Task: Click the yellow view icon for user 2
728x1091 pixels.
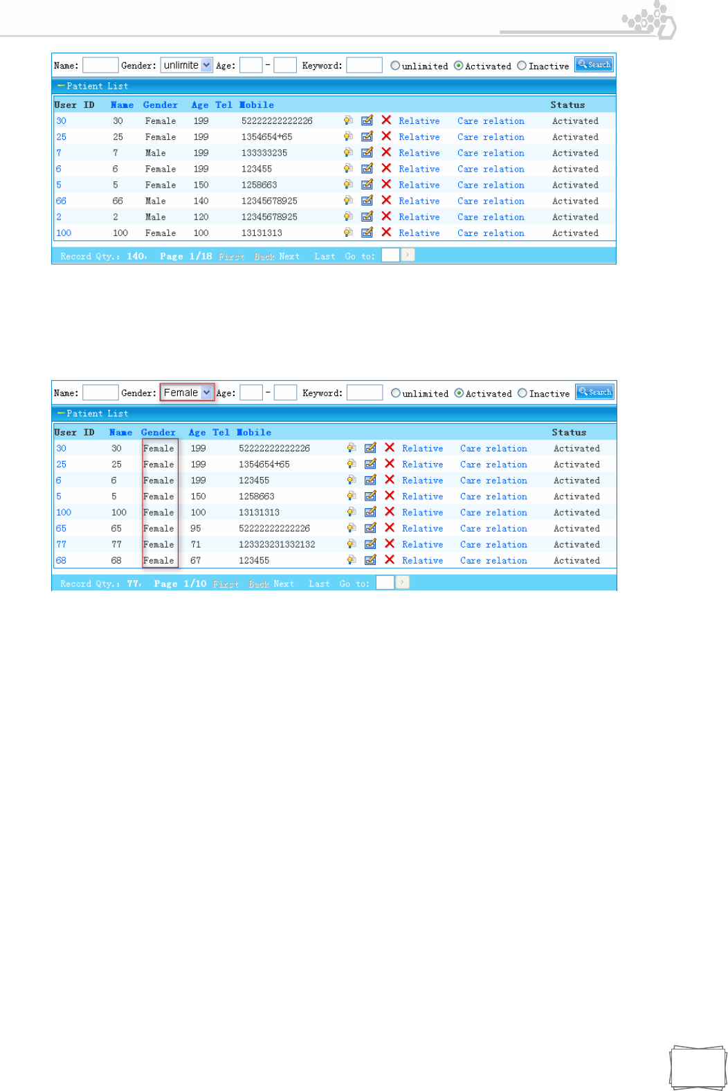Action: (x=348, y=216)
